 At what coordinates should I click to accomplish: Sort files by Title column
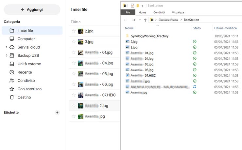pos(74,22)
